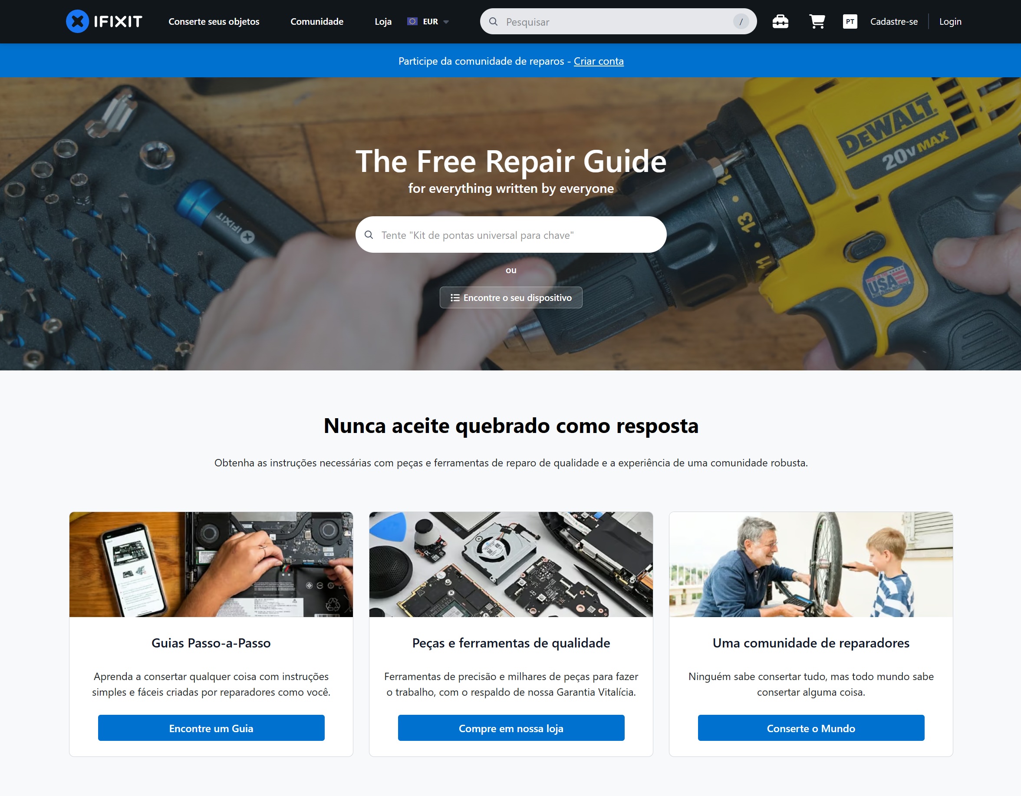Click the EU flag currency icon

click(412, 22)
